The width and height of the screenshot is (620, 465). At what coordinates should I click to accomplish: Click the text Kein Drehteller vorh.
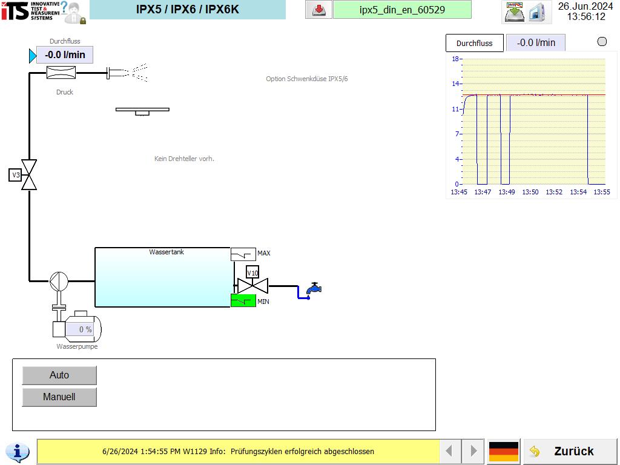pyautogui.click(x=184, y=159)
